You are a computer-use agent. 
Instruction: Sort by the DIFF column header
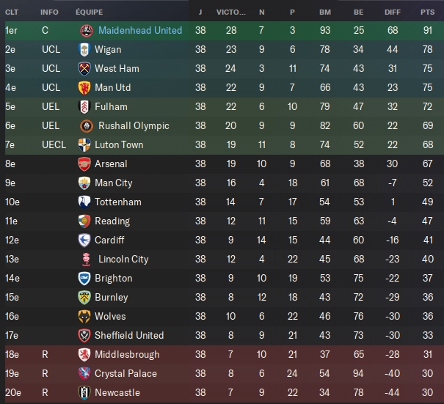[393, 12]
